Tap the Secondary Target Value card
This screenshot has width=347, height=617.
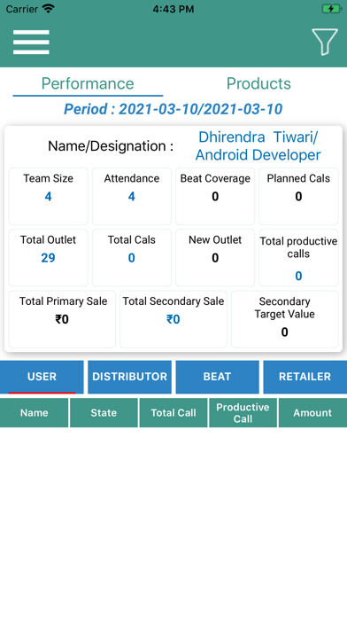(x=285, y=319)
